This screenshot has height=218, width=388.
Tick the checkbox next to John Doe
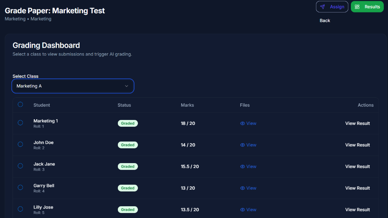tap(20, 144)
